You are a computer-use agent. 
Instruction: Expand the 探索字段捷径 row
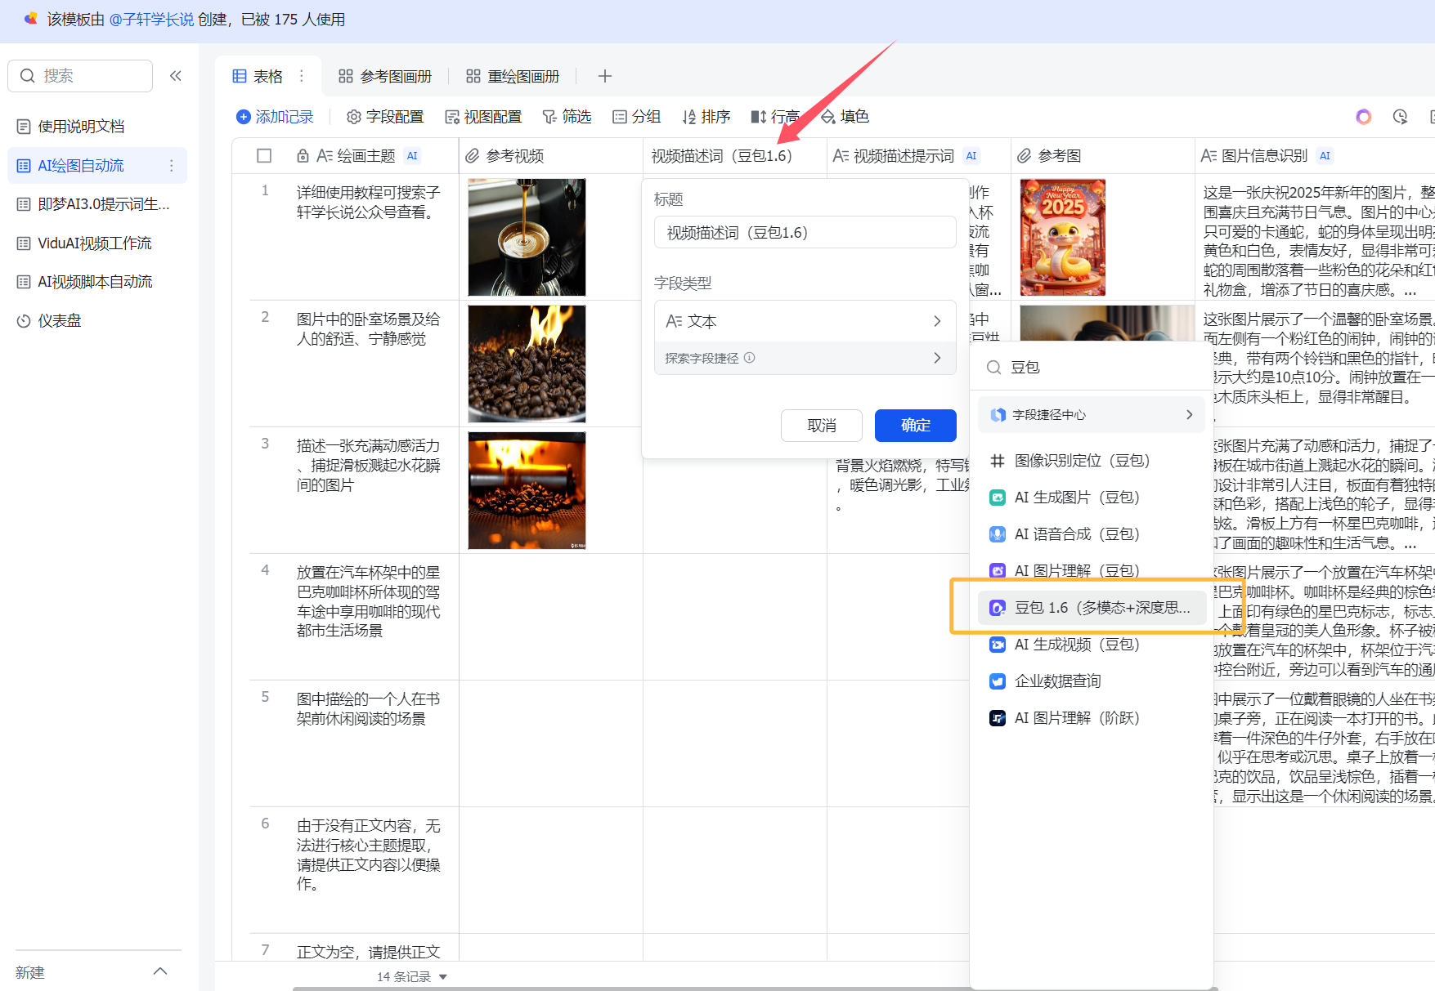click(x=805, y=358)
